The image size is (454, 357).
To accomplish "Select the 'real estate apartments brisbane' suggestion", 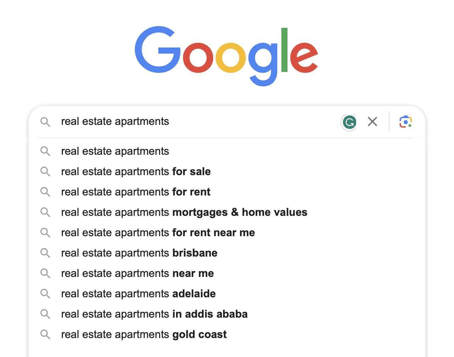I will coord(139,253).
